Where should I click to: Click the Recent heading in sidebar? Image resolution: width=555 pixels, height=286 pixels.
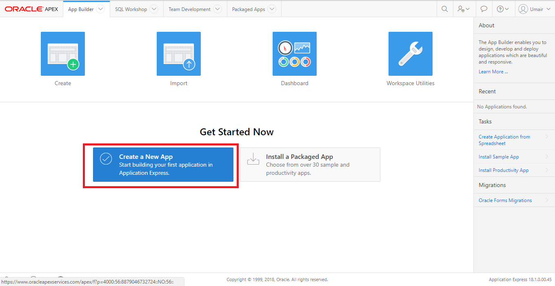coord(487,91)
